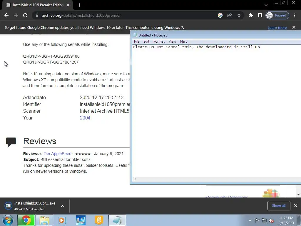
Task: Open Notepad's Edit menu
Action: (146, 41)
